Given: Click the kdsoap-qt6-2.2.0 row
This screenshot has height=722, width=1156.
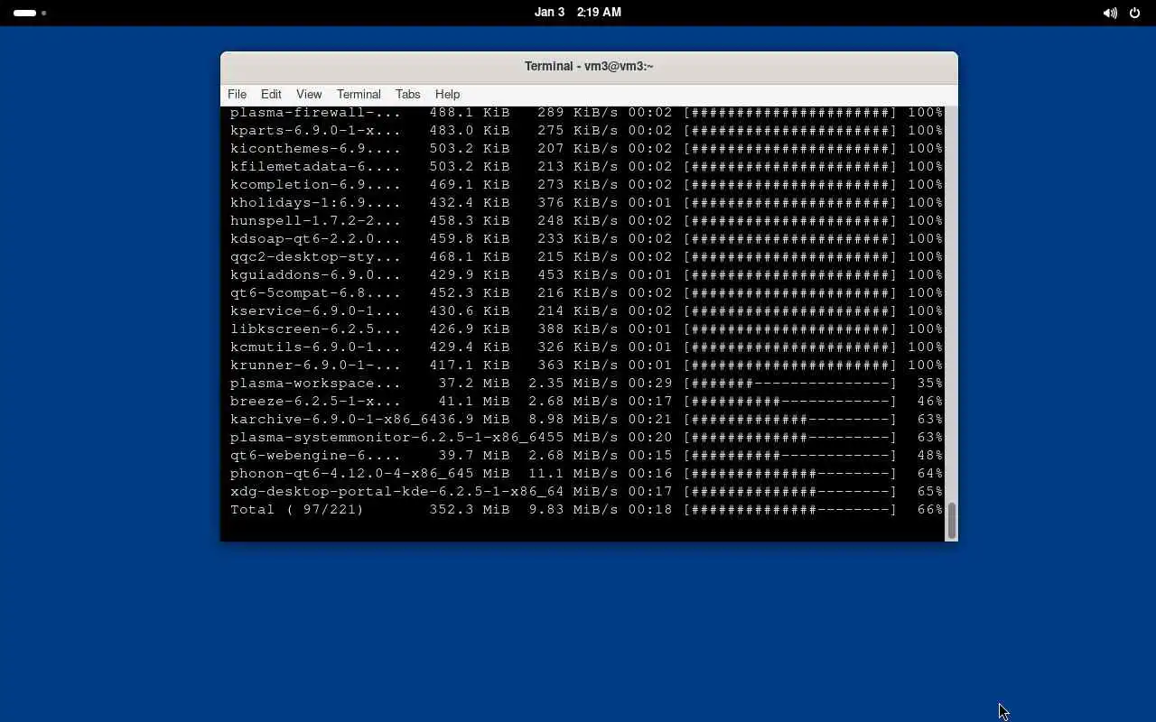Looking at the screenshot, I should pyautogui.click(x=586, y=239).
